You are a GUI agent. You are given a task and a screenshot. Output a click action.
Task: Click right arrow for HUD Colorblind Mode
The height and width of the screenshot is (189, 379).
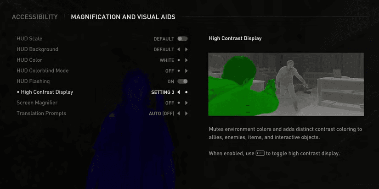pyautogui.click(x=187, y=71)
